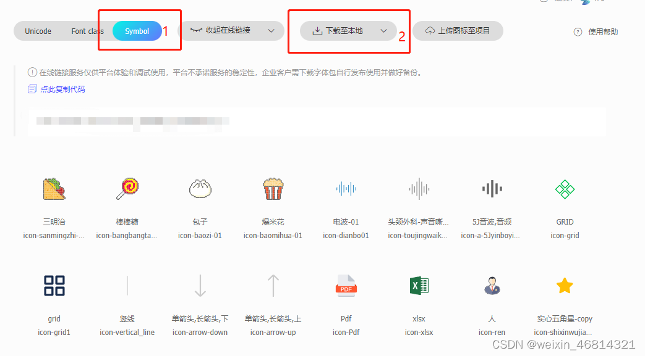
Task: Click the blurred online link code field
Action: point(317,122)
